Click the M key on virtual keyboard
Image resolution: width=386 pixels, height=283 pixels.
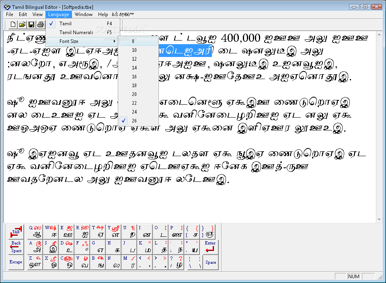pos(129,262)
